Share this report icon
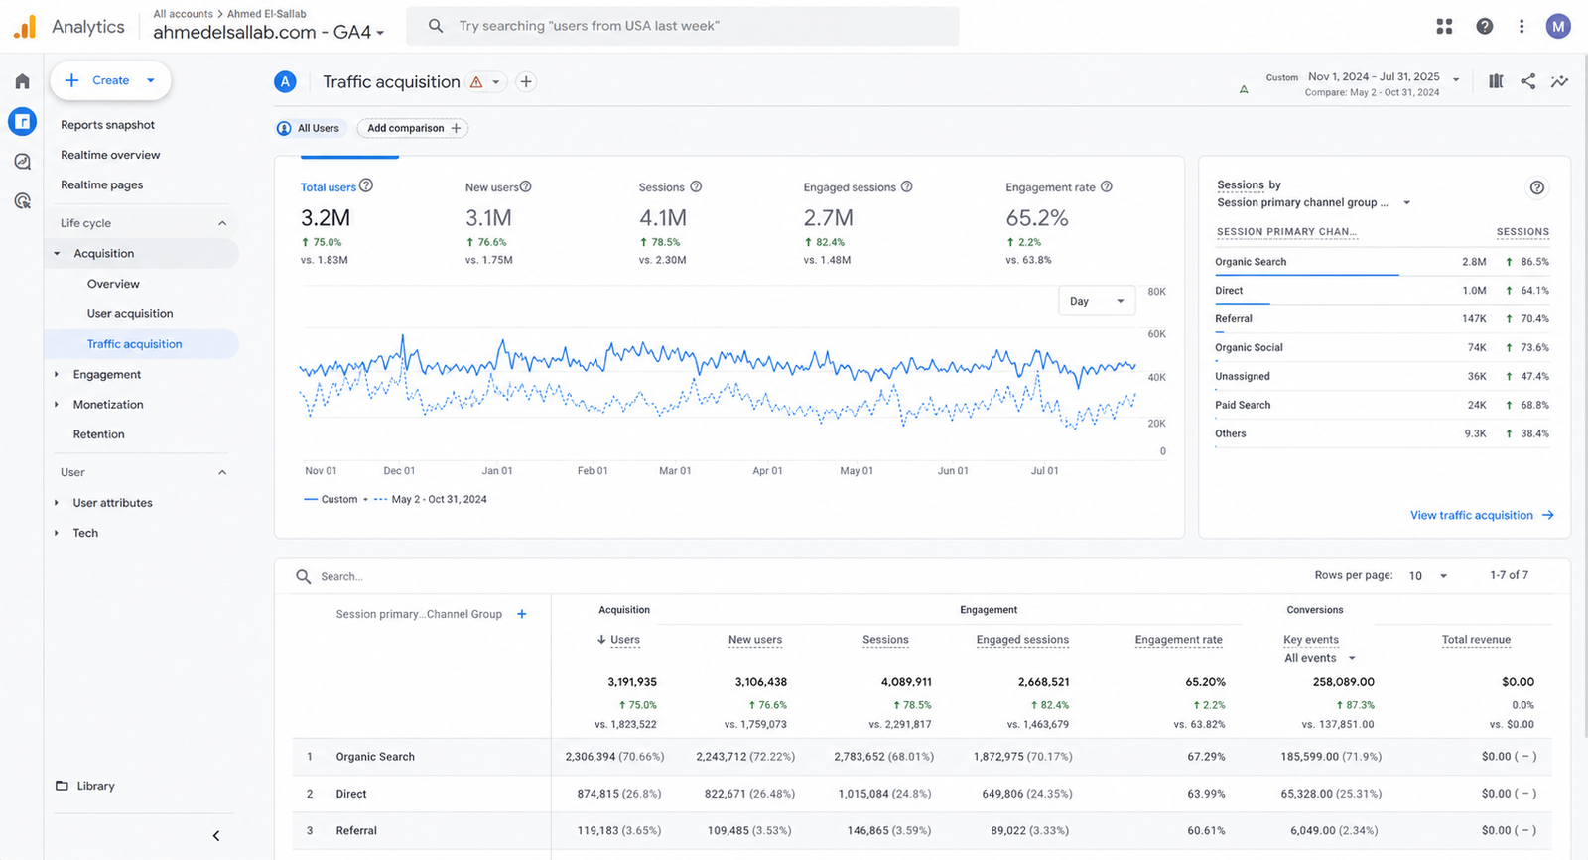The image size is (1588, 860). (x=1527, y=81)
